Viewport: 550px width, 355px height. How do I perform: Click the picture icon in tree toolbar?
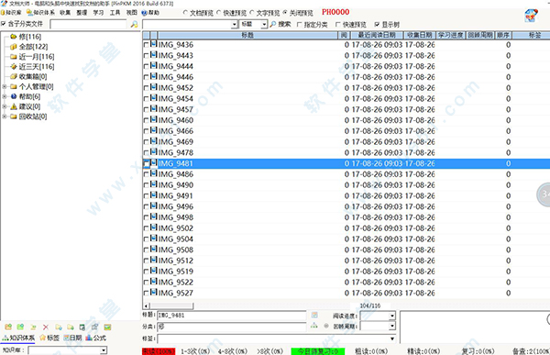click(107, 327)
